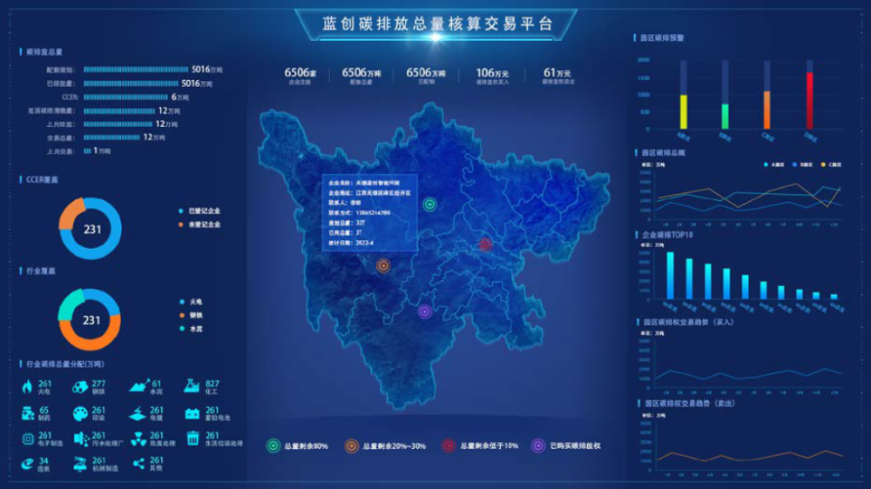Select the 化工 flask icon

click(x=191, y=385)
